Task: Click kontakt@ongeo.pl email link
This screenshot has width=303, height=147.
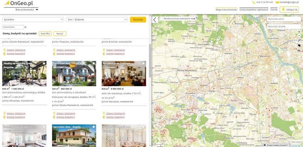Action: click(289, 2)
